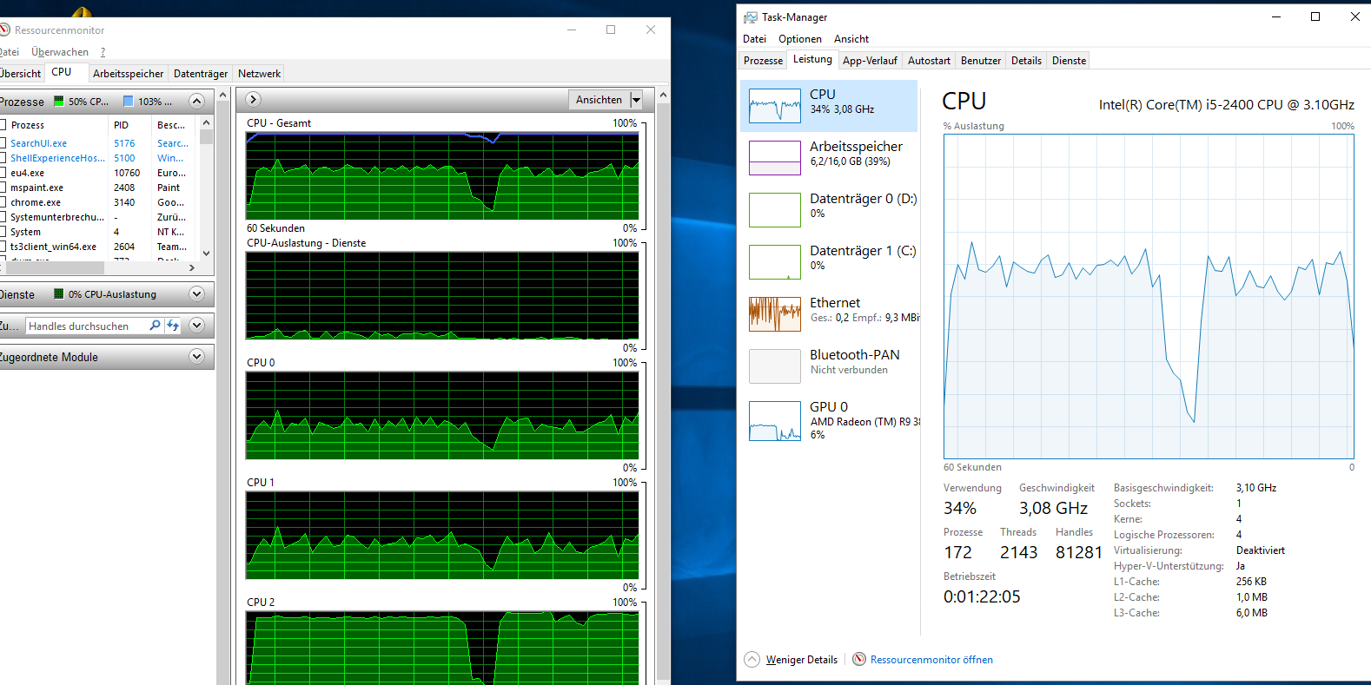Viewport: 1371px width, 685px height.
Task: Open the Ansichten dropdown arrow
Action: (636, 100)
